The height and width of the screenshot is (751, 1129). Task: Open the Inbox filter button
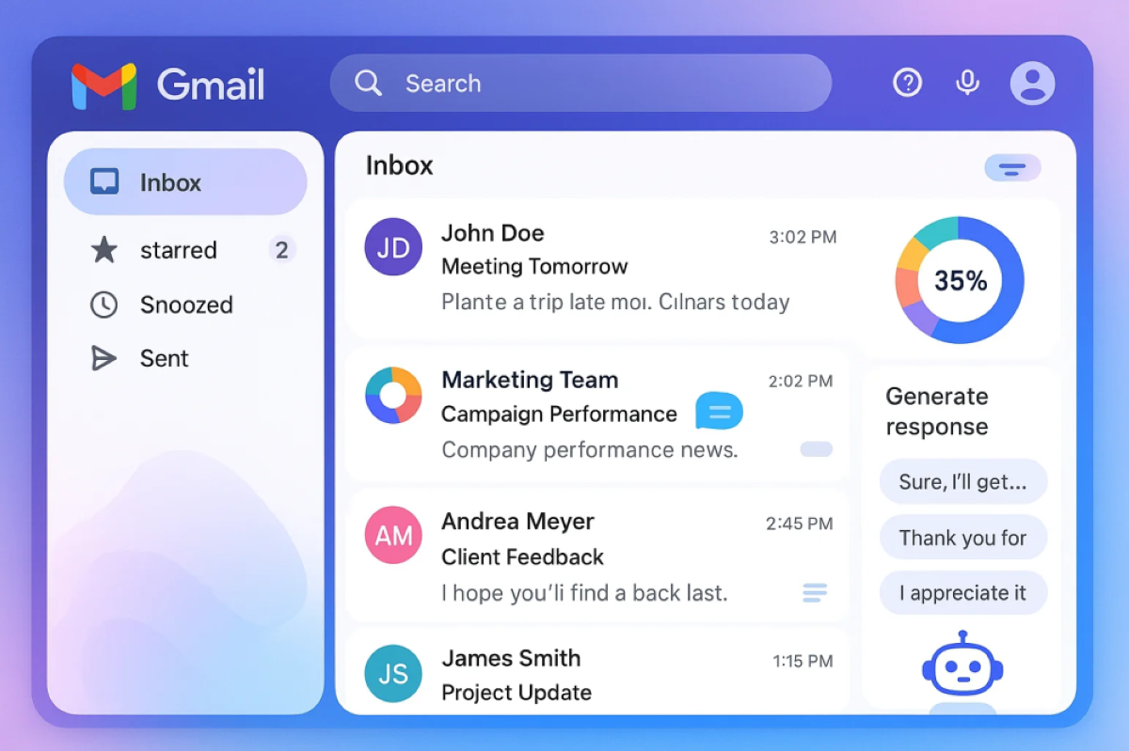[1012, 168]
